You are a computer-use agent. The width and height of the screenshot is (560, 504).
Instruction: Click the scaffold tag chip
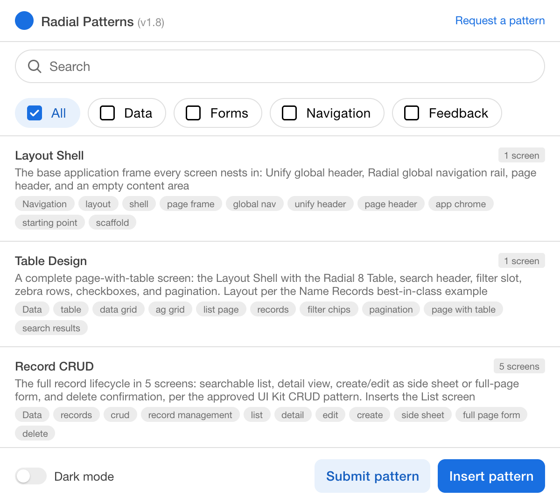coord(112,223)
